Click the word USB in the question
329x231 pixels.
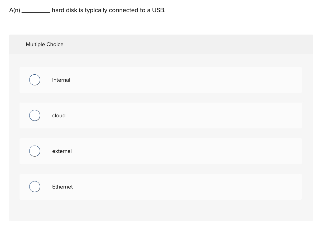(x=159, y=10)
